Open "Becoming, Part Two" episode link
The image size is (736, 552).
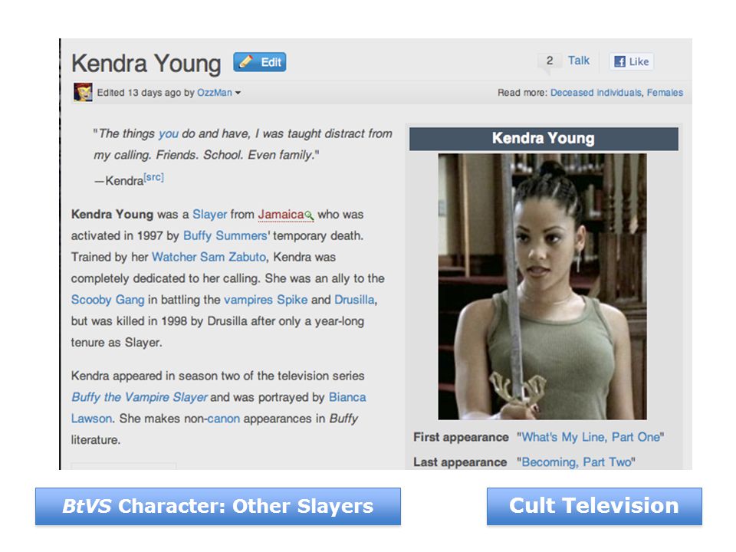(x=576, y=462)
